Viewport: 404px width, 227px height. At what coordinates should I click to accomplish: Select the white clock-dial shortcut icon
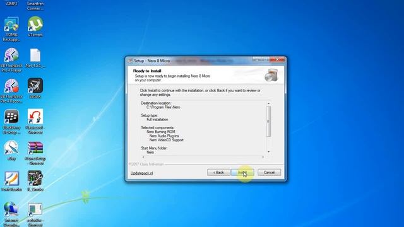pyautogui.click(x=11, y=148)
